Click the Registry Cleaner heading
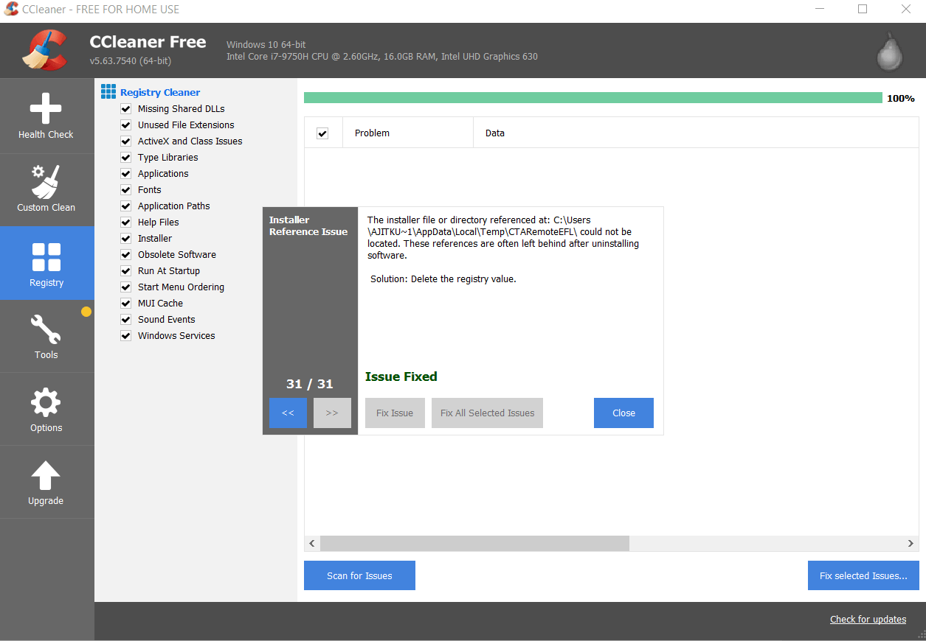This screenshot has width=926, height=641. (160, 92)
